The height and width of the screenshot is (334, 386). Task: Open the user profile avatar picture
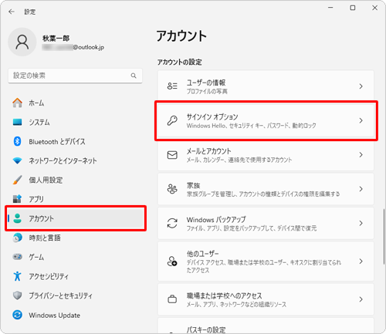(22, 42)
